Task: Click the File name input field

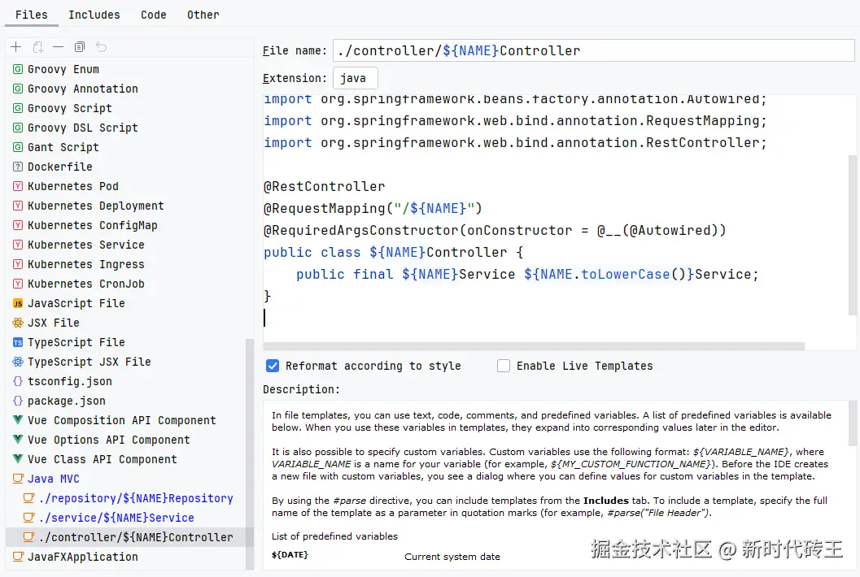Action: tap(593, 50)
